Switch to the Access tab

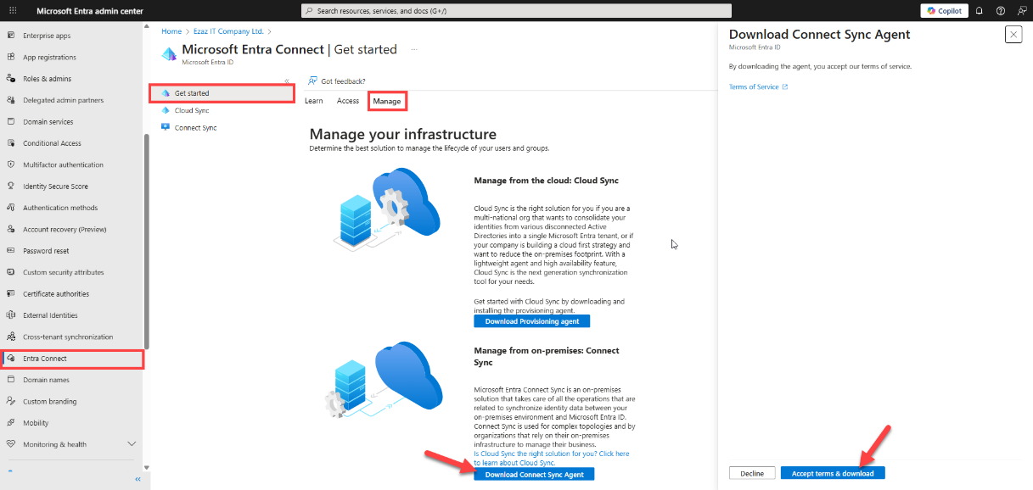coord(348,101)
